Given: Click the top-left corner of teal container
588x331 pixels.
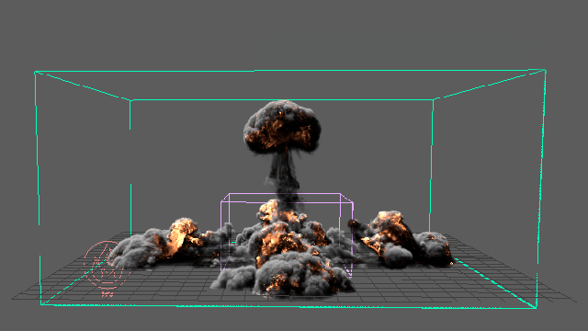Looking at the screenshot, I should pos(35,72).
